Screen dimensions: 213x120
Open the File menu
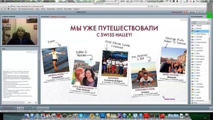pos(23,1)
